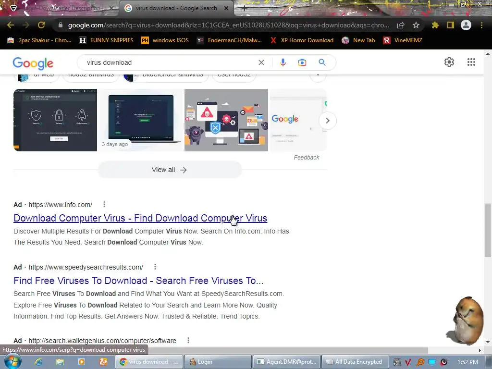Viewport: 492px width, 369px height.
Task: Reload the current page
Action: [41, 25]
